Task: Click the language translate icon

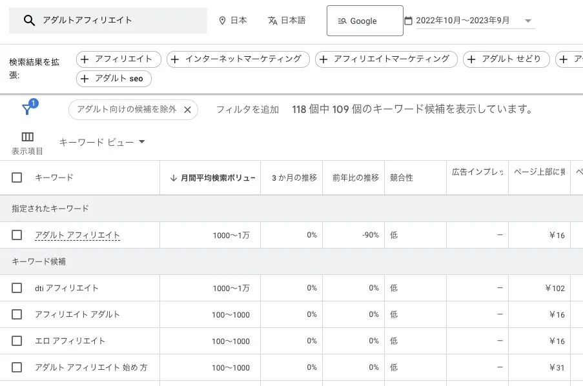Action: pos(272,21)
